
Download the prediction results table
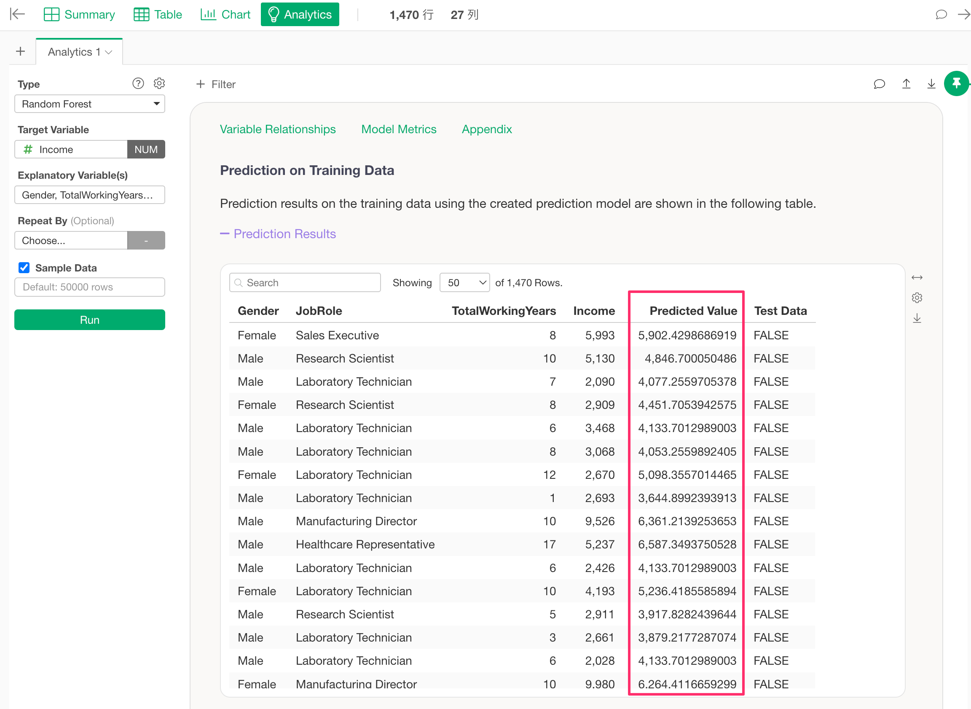tap(917, 318)
